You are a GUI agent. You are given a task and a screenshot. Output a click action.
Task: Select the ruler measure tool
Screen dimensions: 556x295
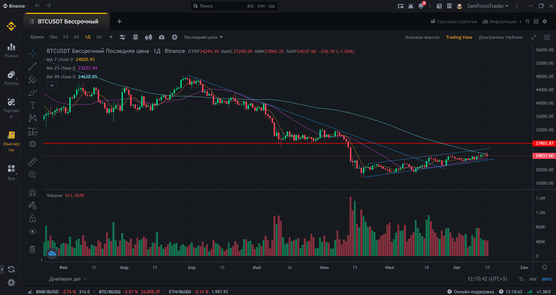click(33, 162)
